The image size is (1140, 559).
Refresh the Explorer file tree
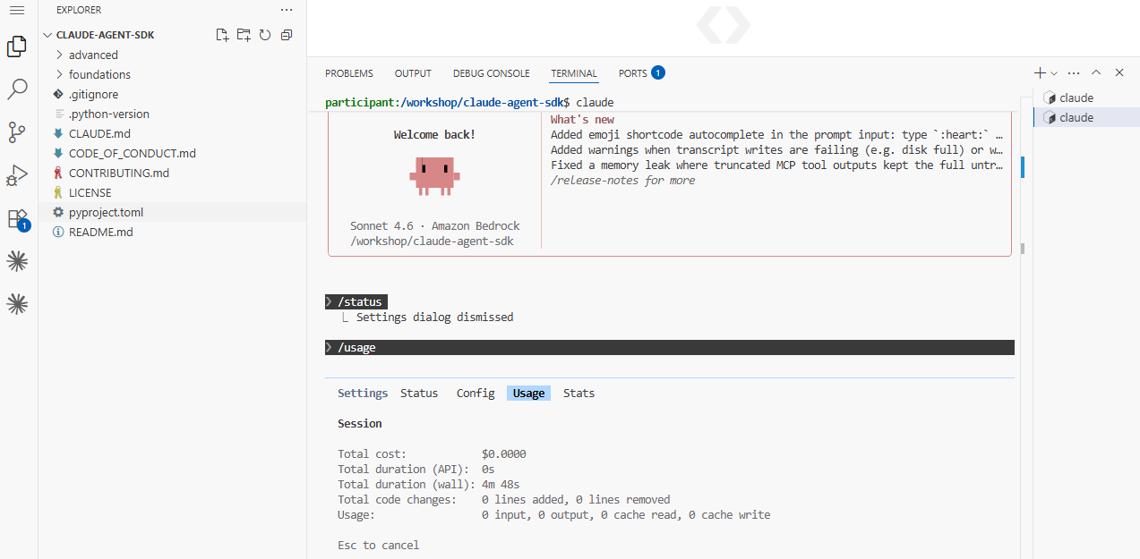click(265, 35)
